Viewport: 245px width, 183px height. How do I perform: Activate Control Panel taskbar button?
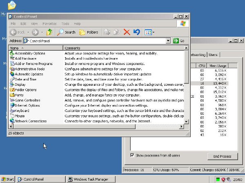[x=41, y=179]
